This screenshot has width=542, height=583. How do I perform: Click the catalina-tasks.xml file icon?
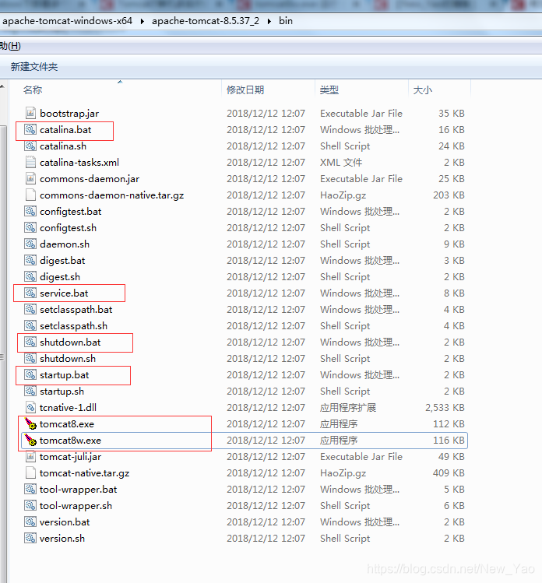pos(30,162)
